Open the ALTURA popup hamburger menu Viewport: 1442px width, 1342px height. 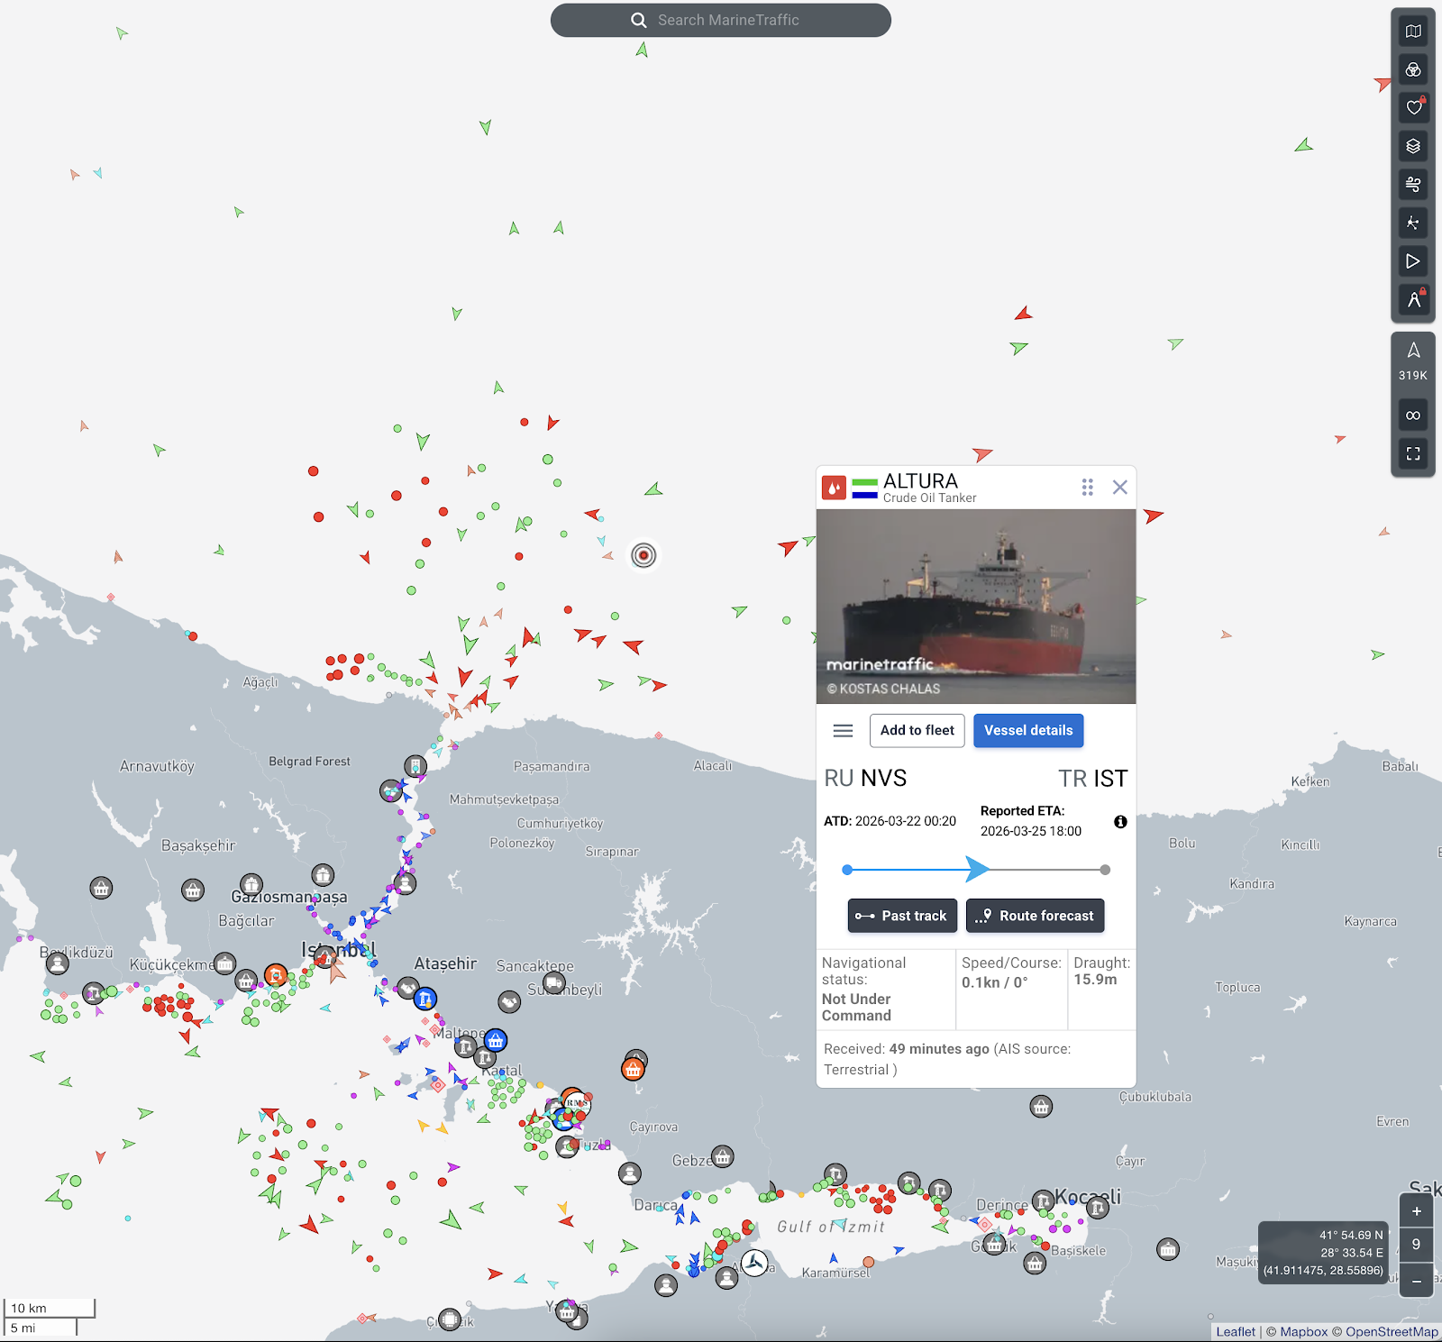pyautogui.click(x=843, y=731)
